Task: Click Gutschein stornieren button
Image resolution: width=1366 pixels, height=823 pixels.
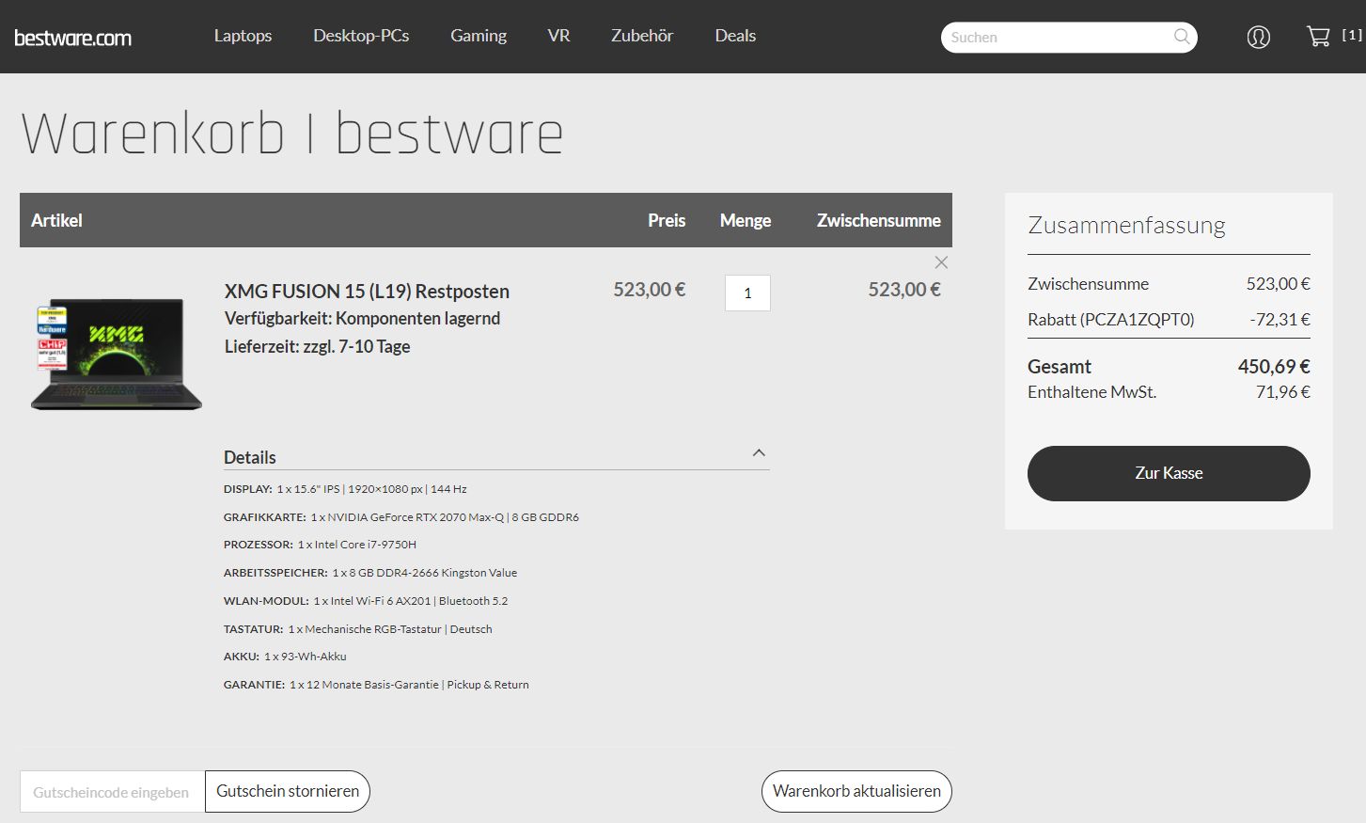Action: point(288,791)
